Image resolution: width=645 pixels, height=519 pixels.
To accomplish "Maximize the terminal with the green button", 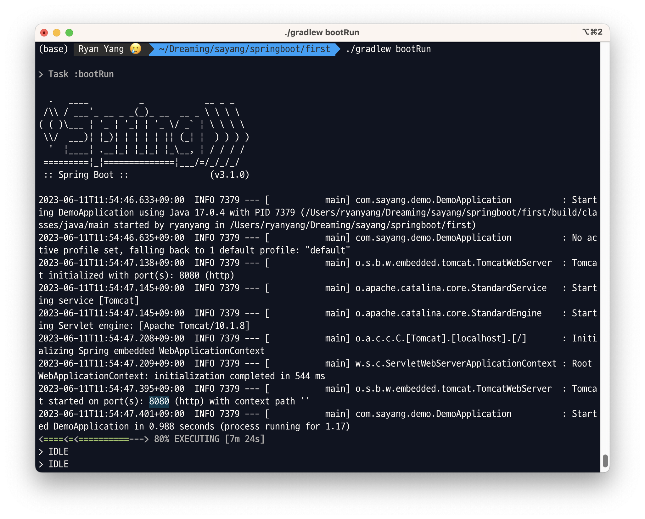I will click(x=69, y=33).
